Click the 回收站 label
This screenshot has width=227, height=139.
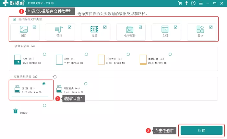(24, 113)
